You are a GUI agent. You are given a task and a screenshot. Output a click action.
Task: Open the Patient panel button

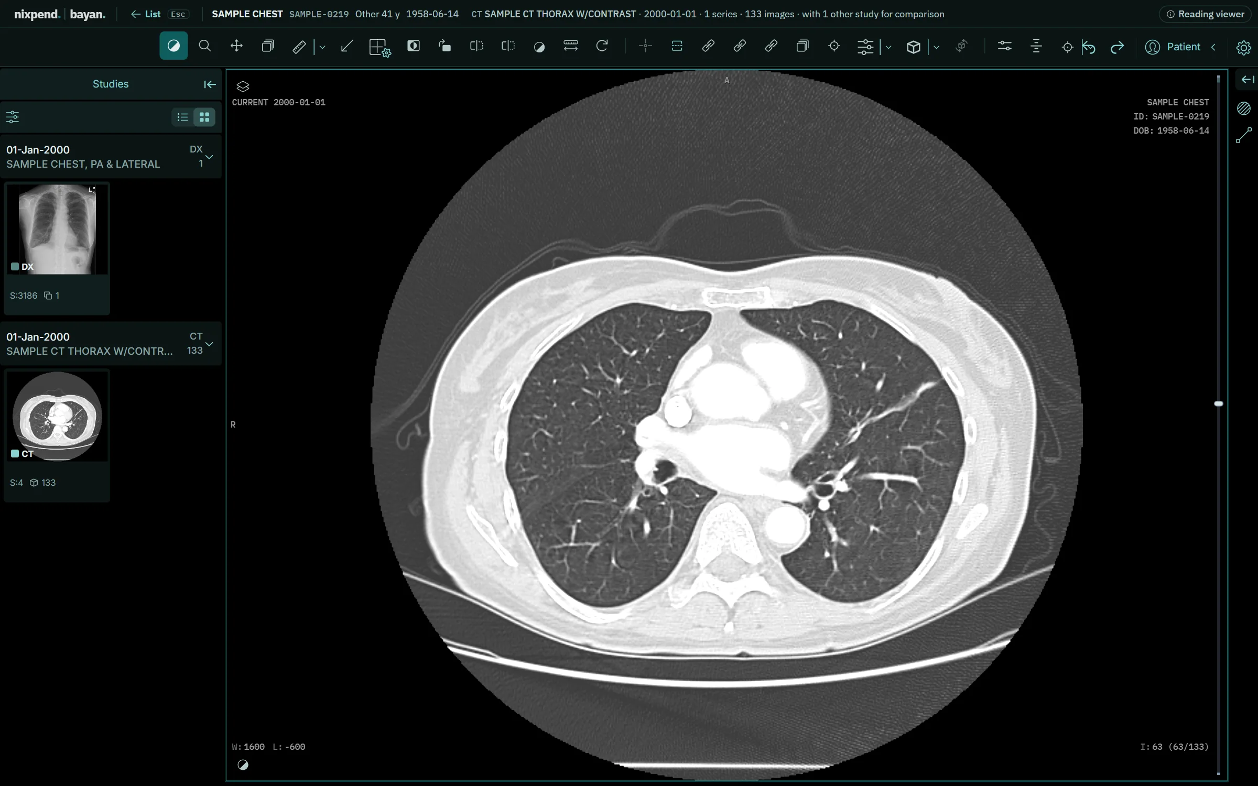coord(1173,47)
